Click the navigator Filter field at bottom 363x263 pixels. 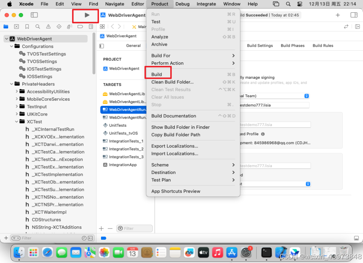click(52, 238)
